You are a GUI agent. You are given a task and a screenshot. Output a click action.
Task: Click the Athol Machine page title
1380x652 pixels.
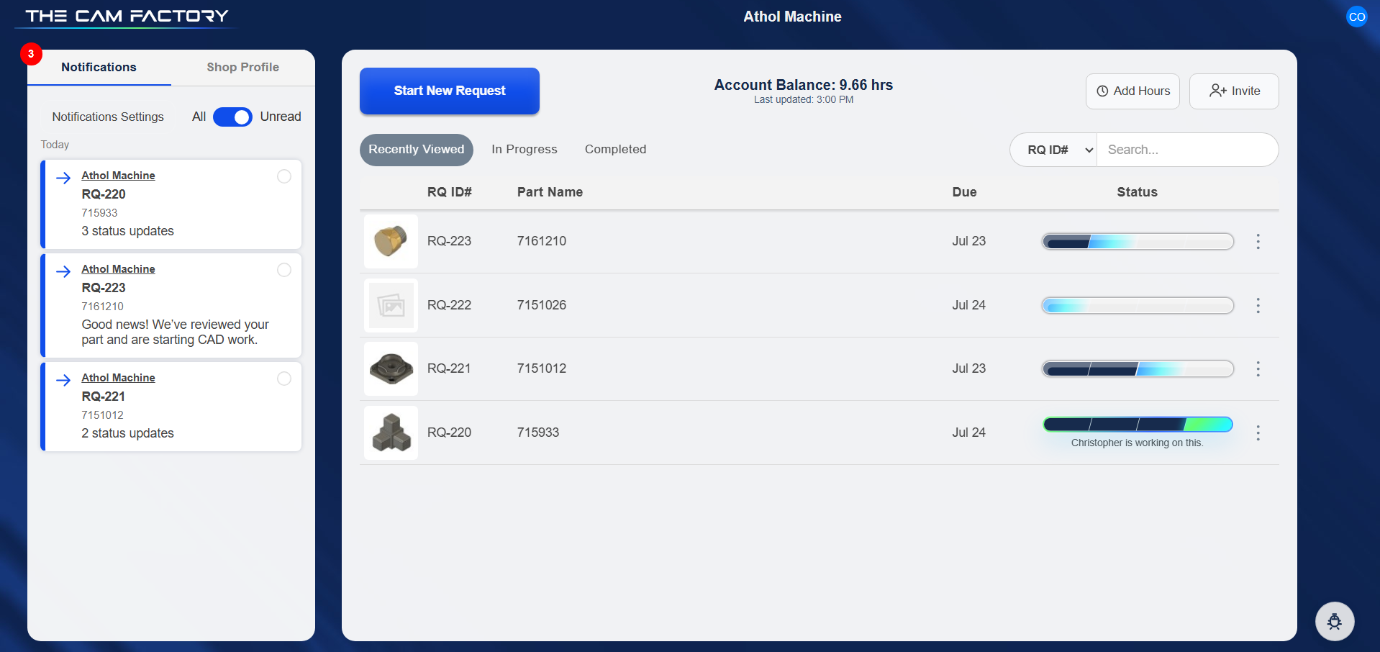pyautogui.click(x=792, y=17)
